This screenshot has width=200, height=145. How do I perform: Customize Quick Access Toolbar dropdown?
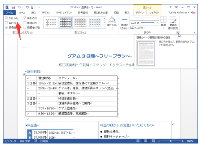coord(39,7)
